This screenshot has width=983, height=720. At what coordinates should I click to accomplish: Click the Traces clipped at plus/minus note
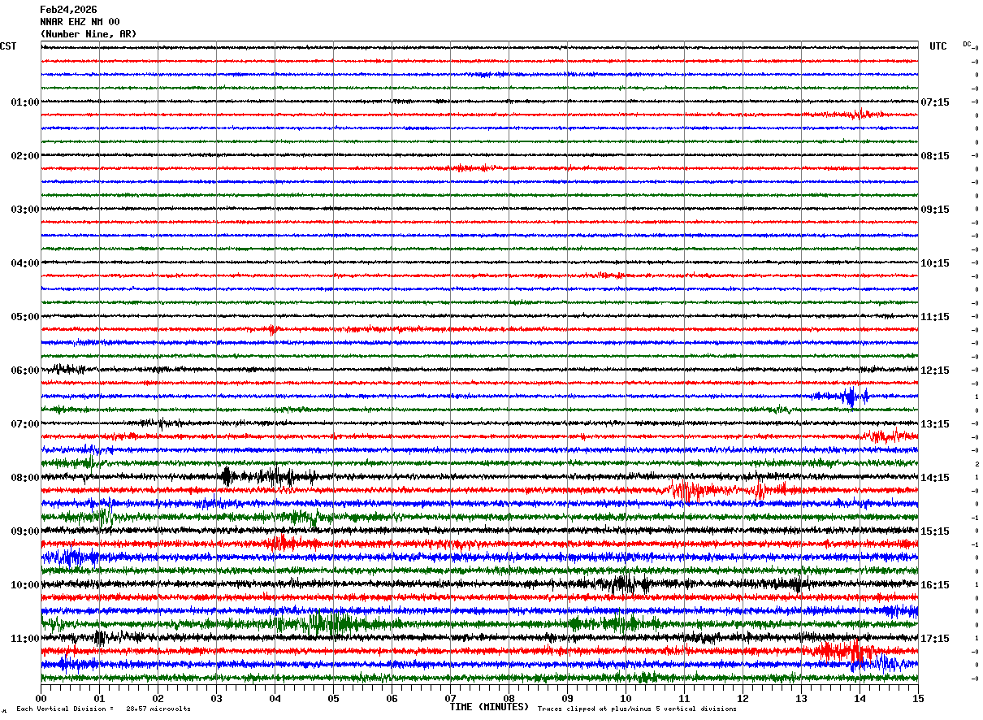coord(637,709)
